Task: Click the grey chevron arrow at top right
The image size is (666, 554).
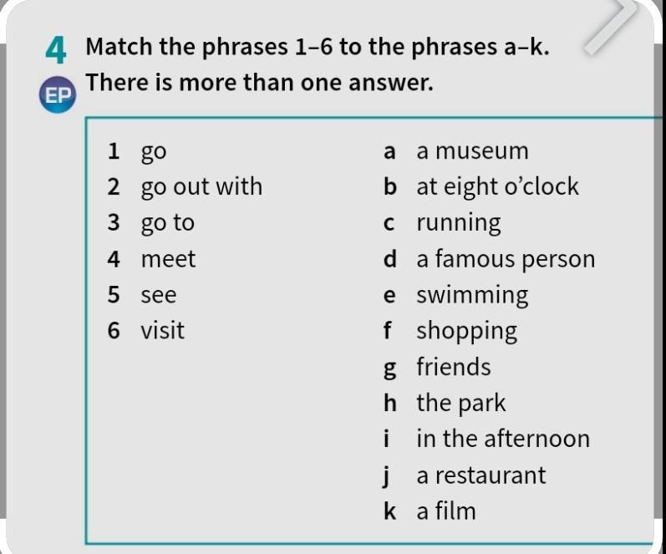Action: 610,28
